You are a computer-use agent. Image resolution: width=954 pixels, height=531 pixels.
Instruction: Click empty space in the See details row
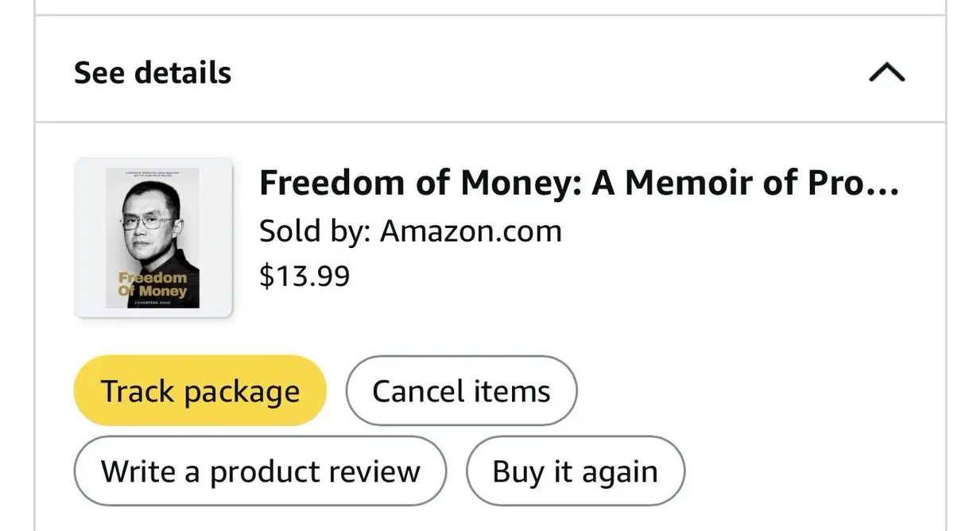coord(517,73)
